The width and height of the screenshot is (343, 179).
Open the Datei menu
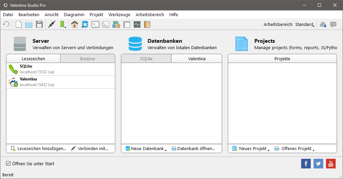click(8, 15)
